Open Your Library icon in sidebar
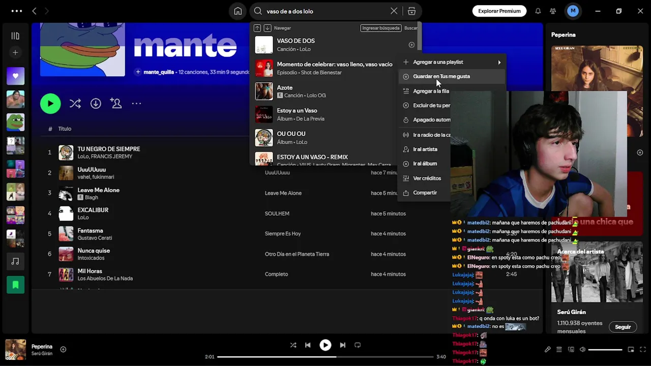Screen dimensions: 651x366 pos(15,36)
